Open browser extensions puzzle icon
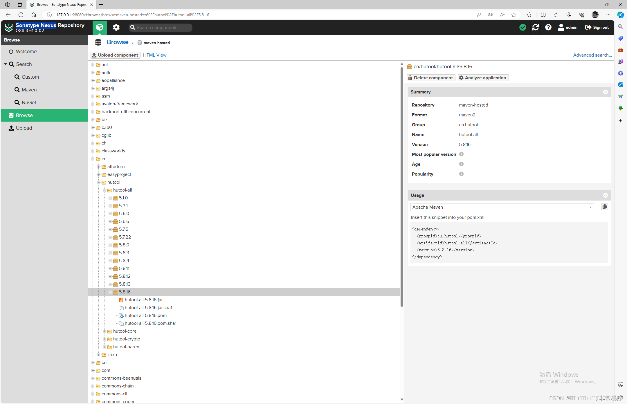The width and height of the screenshot is (627, 404). 529,15
